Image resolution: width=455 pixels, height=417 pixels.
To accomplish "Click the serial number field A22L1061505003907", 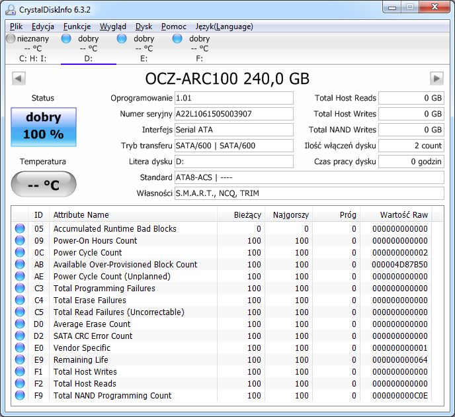I will coord(234,114).
